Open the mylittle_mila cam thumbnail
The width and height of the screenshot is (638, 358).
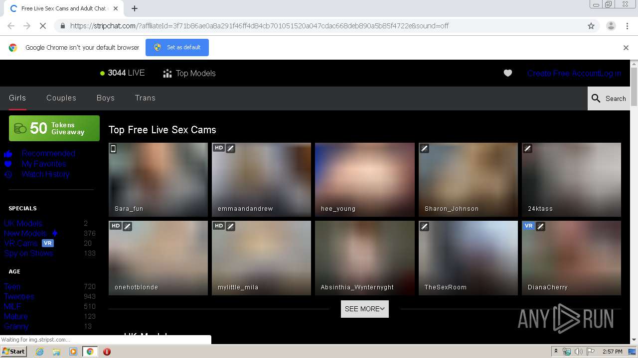click(x=261, y=258)
